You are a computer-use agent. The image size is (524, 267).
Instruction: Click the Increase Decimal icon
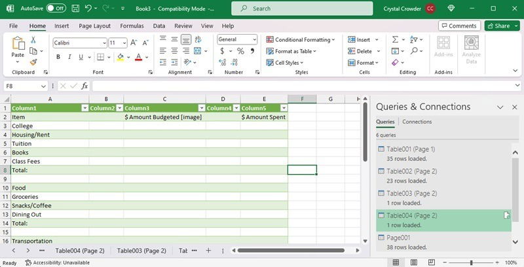click(223, 62)
